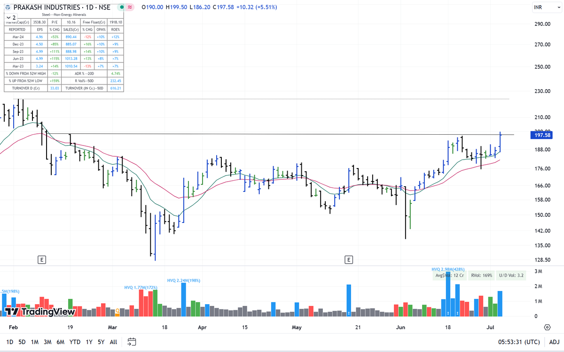Click the +10.32 (+5.51%) change value
Viewport: 564px width, 352px height.
(x=257, y=8)
